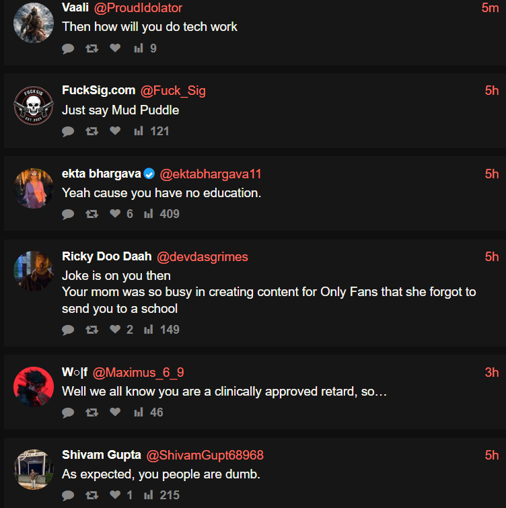
Task: Open Vaali's profile picture
Action: coord(34,23)
